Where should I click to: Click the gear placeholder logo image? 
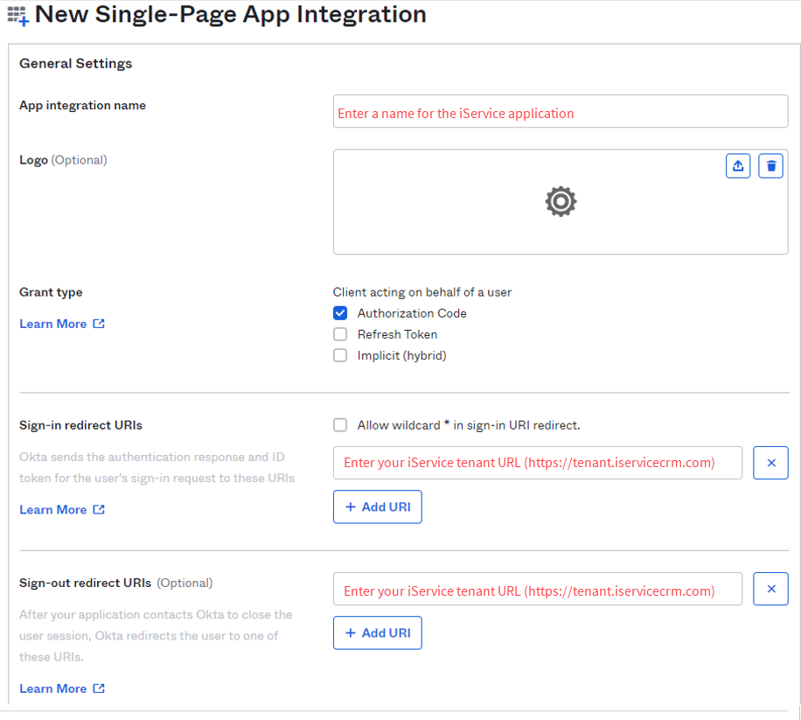[561, 201]
